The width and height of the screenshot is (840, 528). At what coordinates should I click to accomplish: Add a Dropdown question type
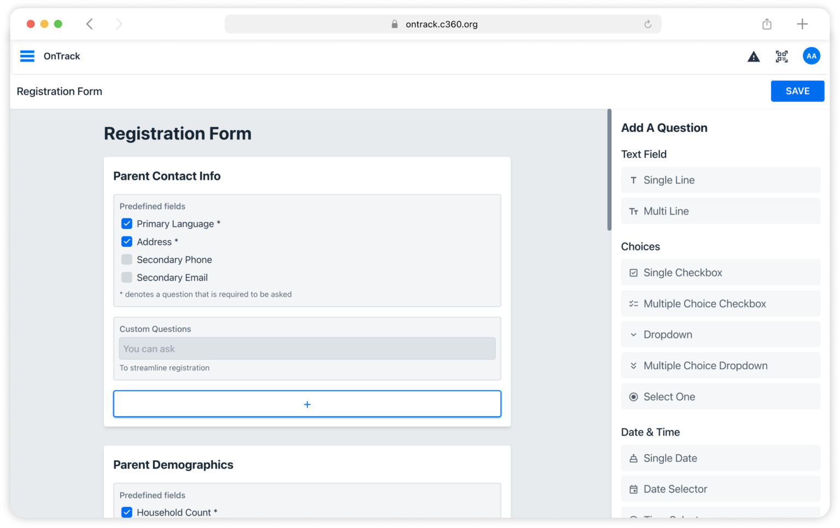pyautogui.click(x=720, y=334)
